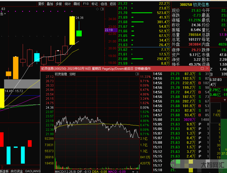Click the 300250 初灵信息 stock title
The width and height of the screenshot is (227, 173).
(x=195, y=5)
